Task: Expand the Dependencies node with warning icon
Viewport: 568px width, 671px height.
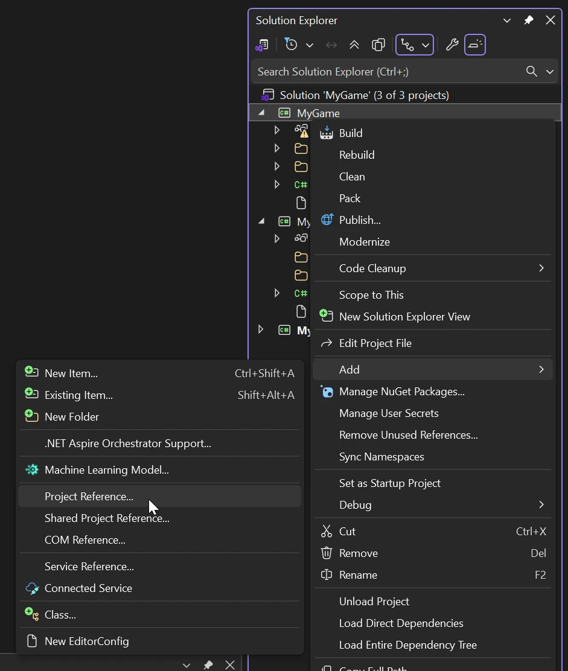Action: (x=276, y=130)
